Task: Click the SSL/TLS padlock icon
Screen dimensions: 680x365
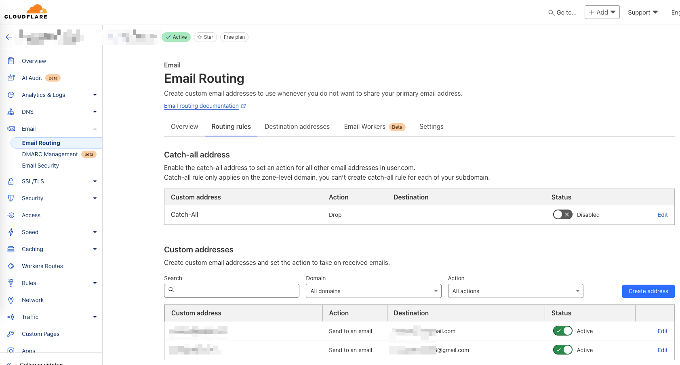Action: coord(11,181)
